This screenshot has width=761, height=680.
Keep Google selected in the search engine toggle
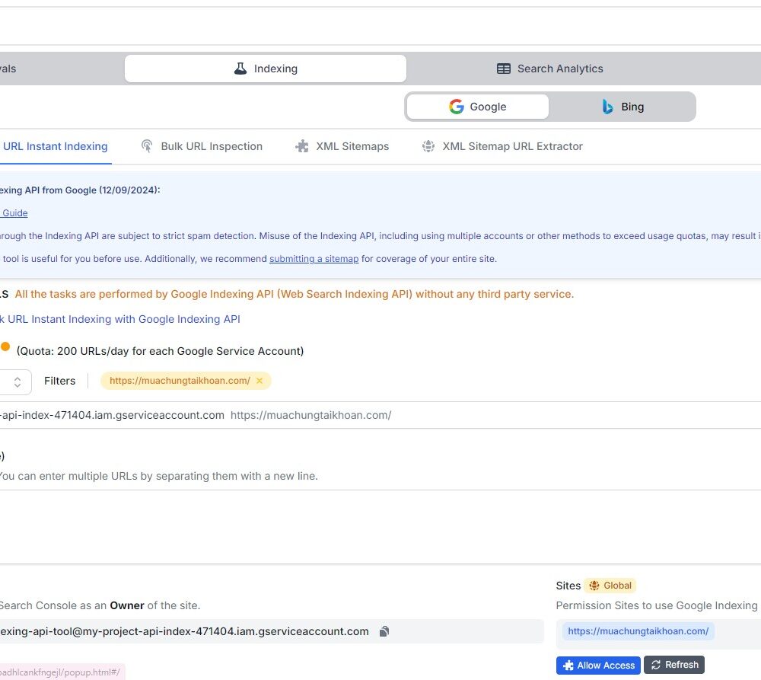click(x=478, y=107)
